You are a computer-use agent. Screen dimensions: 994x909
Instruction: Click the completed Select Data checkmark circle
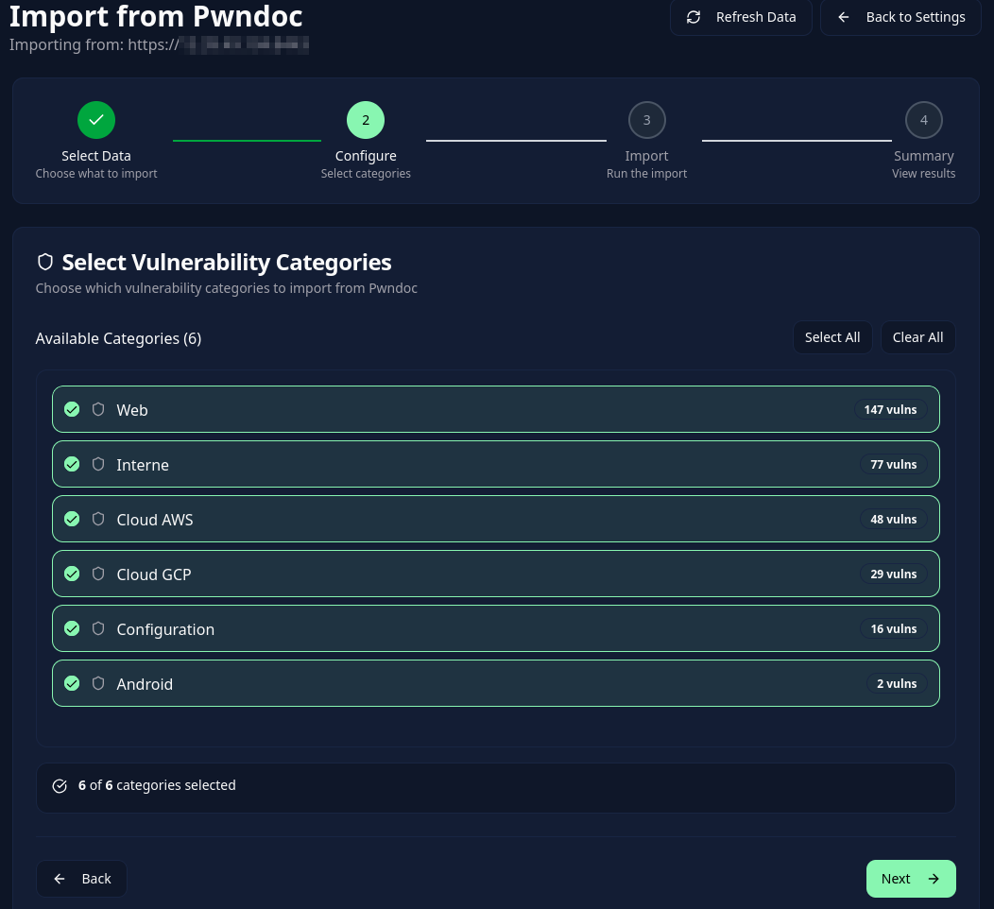[x=96, y=120]
